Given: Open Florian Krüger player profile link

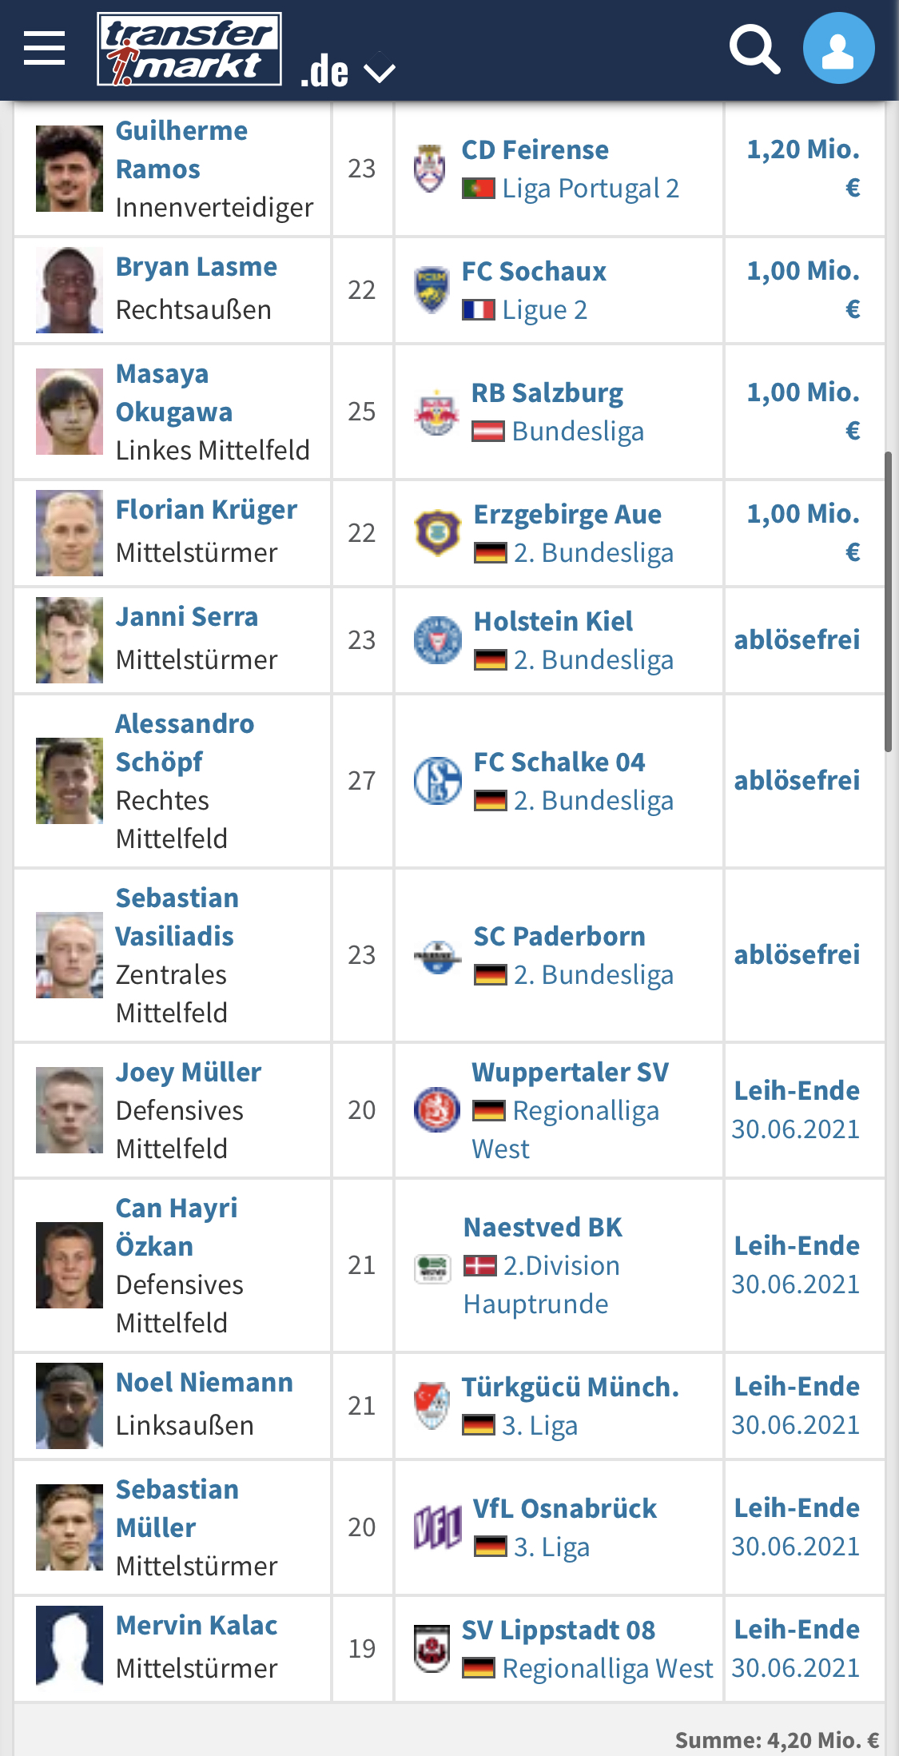Looking at the screenshot, I should tap(206, 509).
